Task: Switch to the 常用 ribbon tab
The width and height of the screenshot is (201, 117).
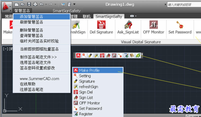Action: (x=8, y=17)
